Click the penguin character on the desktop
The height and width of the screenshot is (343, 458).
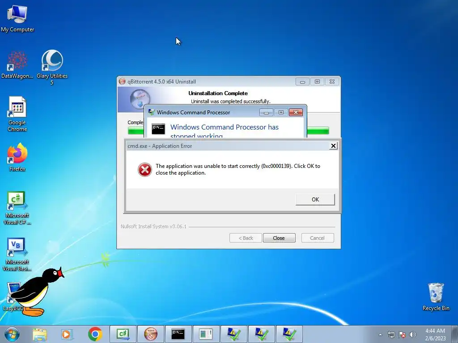click(x=37, y=292)
